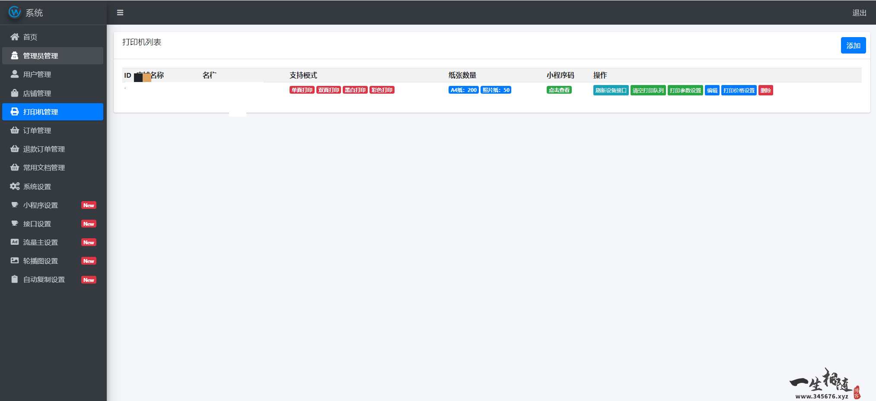Click 点击查看 to view the mini-program code
876x401 pixels.
559,90
